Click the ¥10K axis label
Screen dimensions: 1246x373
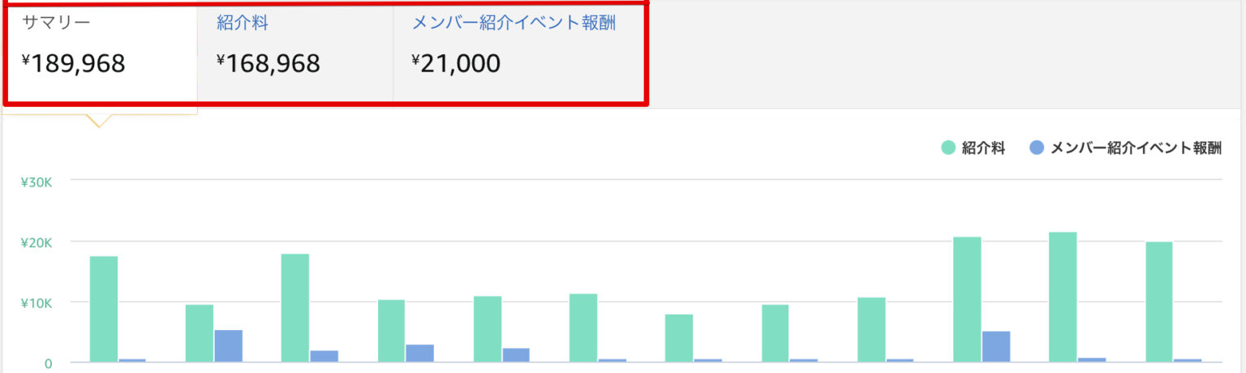(x=37, y=303)
